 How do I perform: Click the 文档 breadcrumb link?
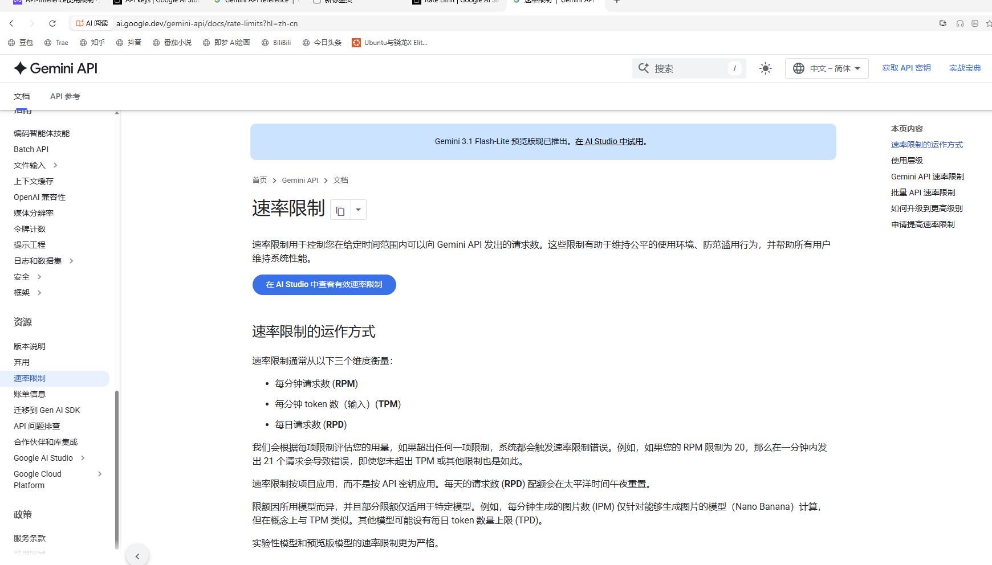[340, 180]
